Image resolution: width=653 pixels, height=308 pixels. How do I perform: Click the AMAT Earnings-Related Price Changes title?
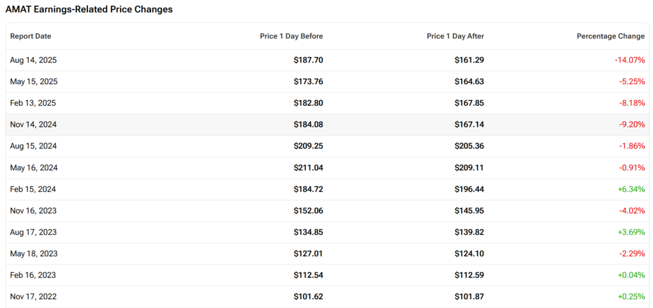[89, 10]
